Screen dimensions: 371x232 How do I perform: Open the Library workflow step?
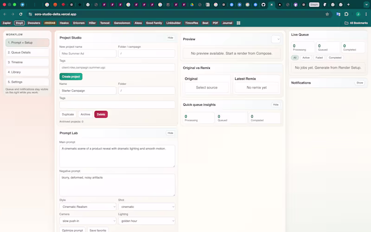pyautogui.click(x=27, y=72)
